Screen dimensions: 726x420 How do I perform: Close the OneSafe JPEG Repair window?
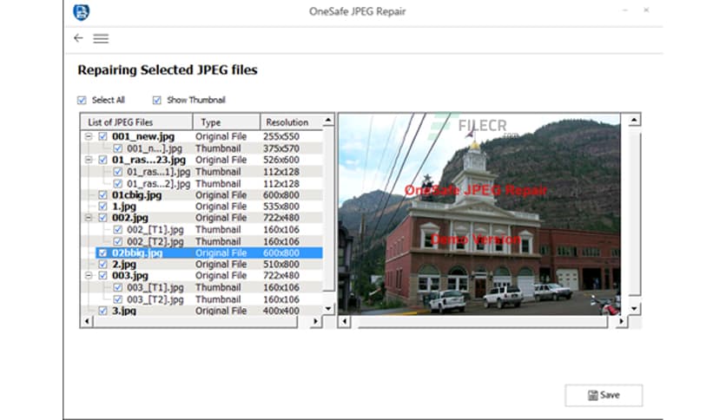point(646,10)
